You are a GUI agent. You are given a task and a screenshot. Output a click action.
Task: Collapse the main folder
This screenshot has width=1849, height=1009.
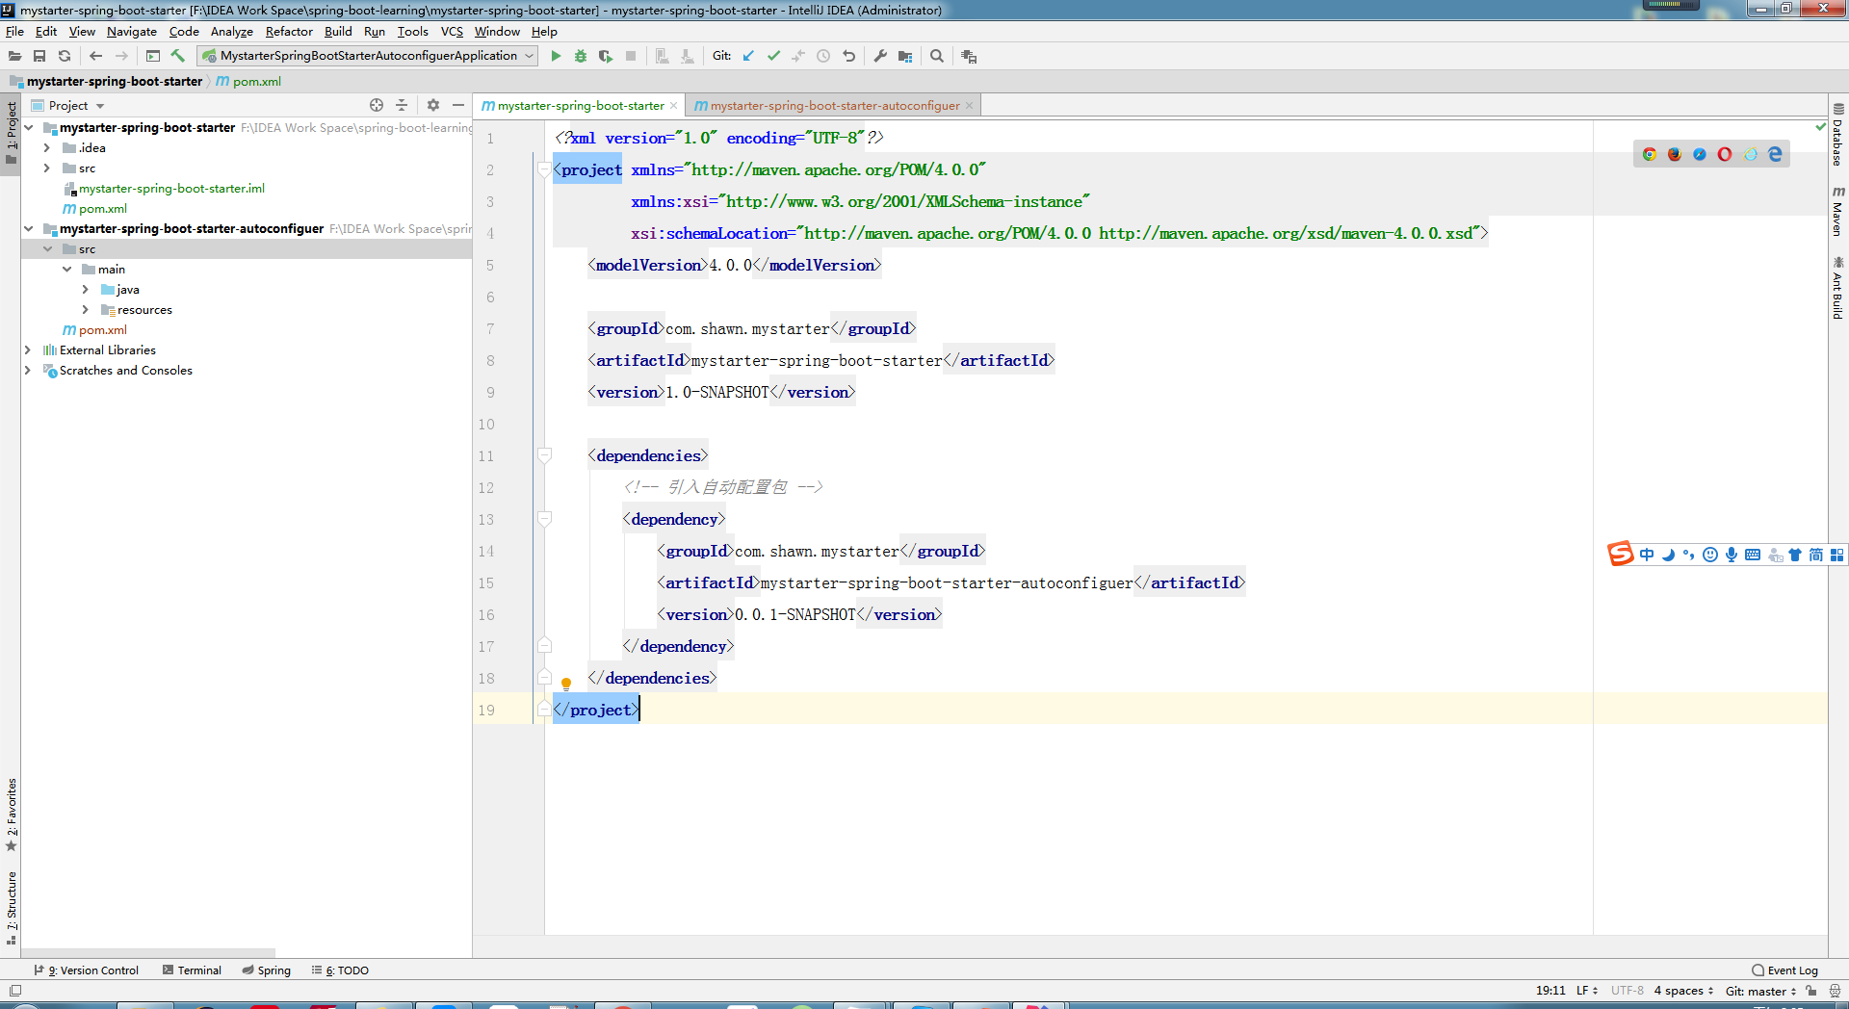click(x=66, y=270)
